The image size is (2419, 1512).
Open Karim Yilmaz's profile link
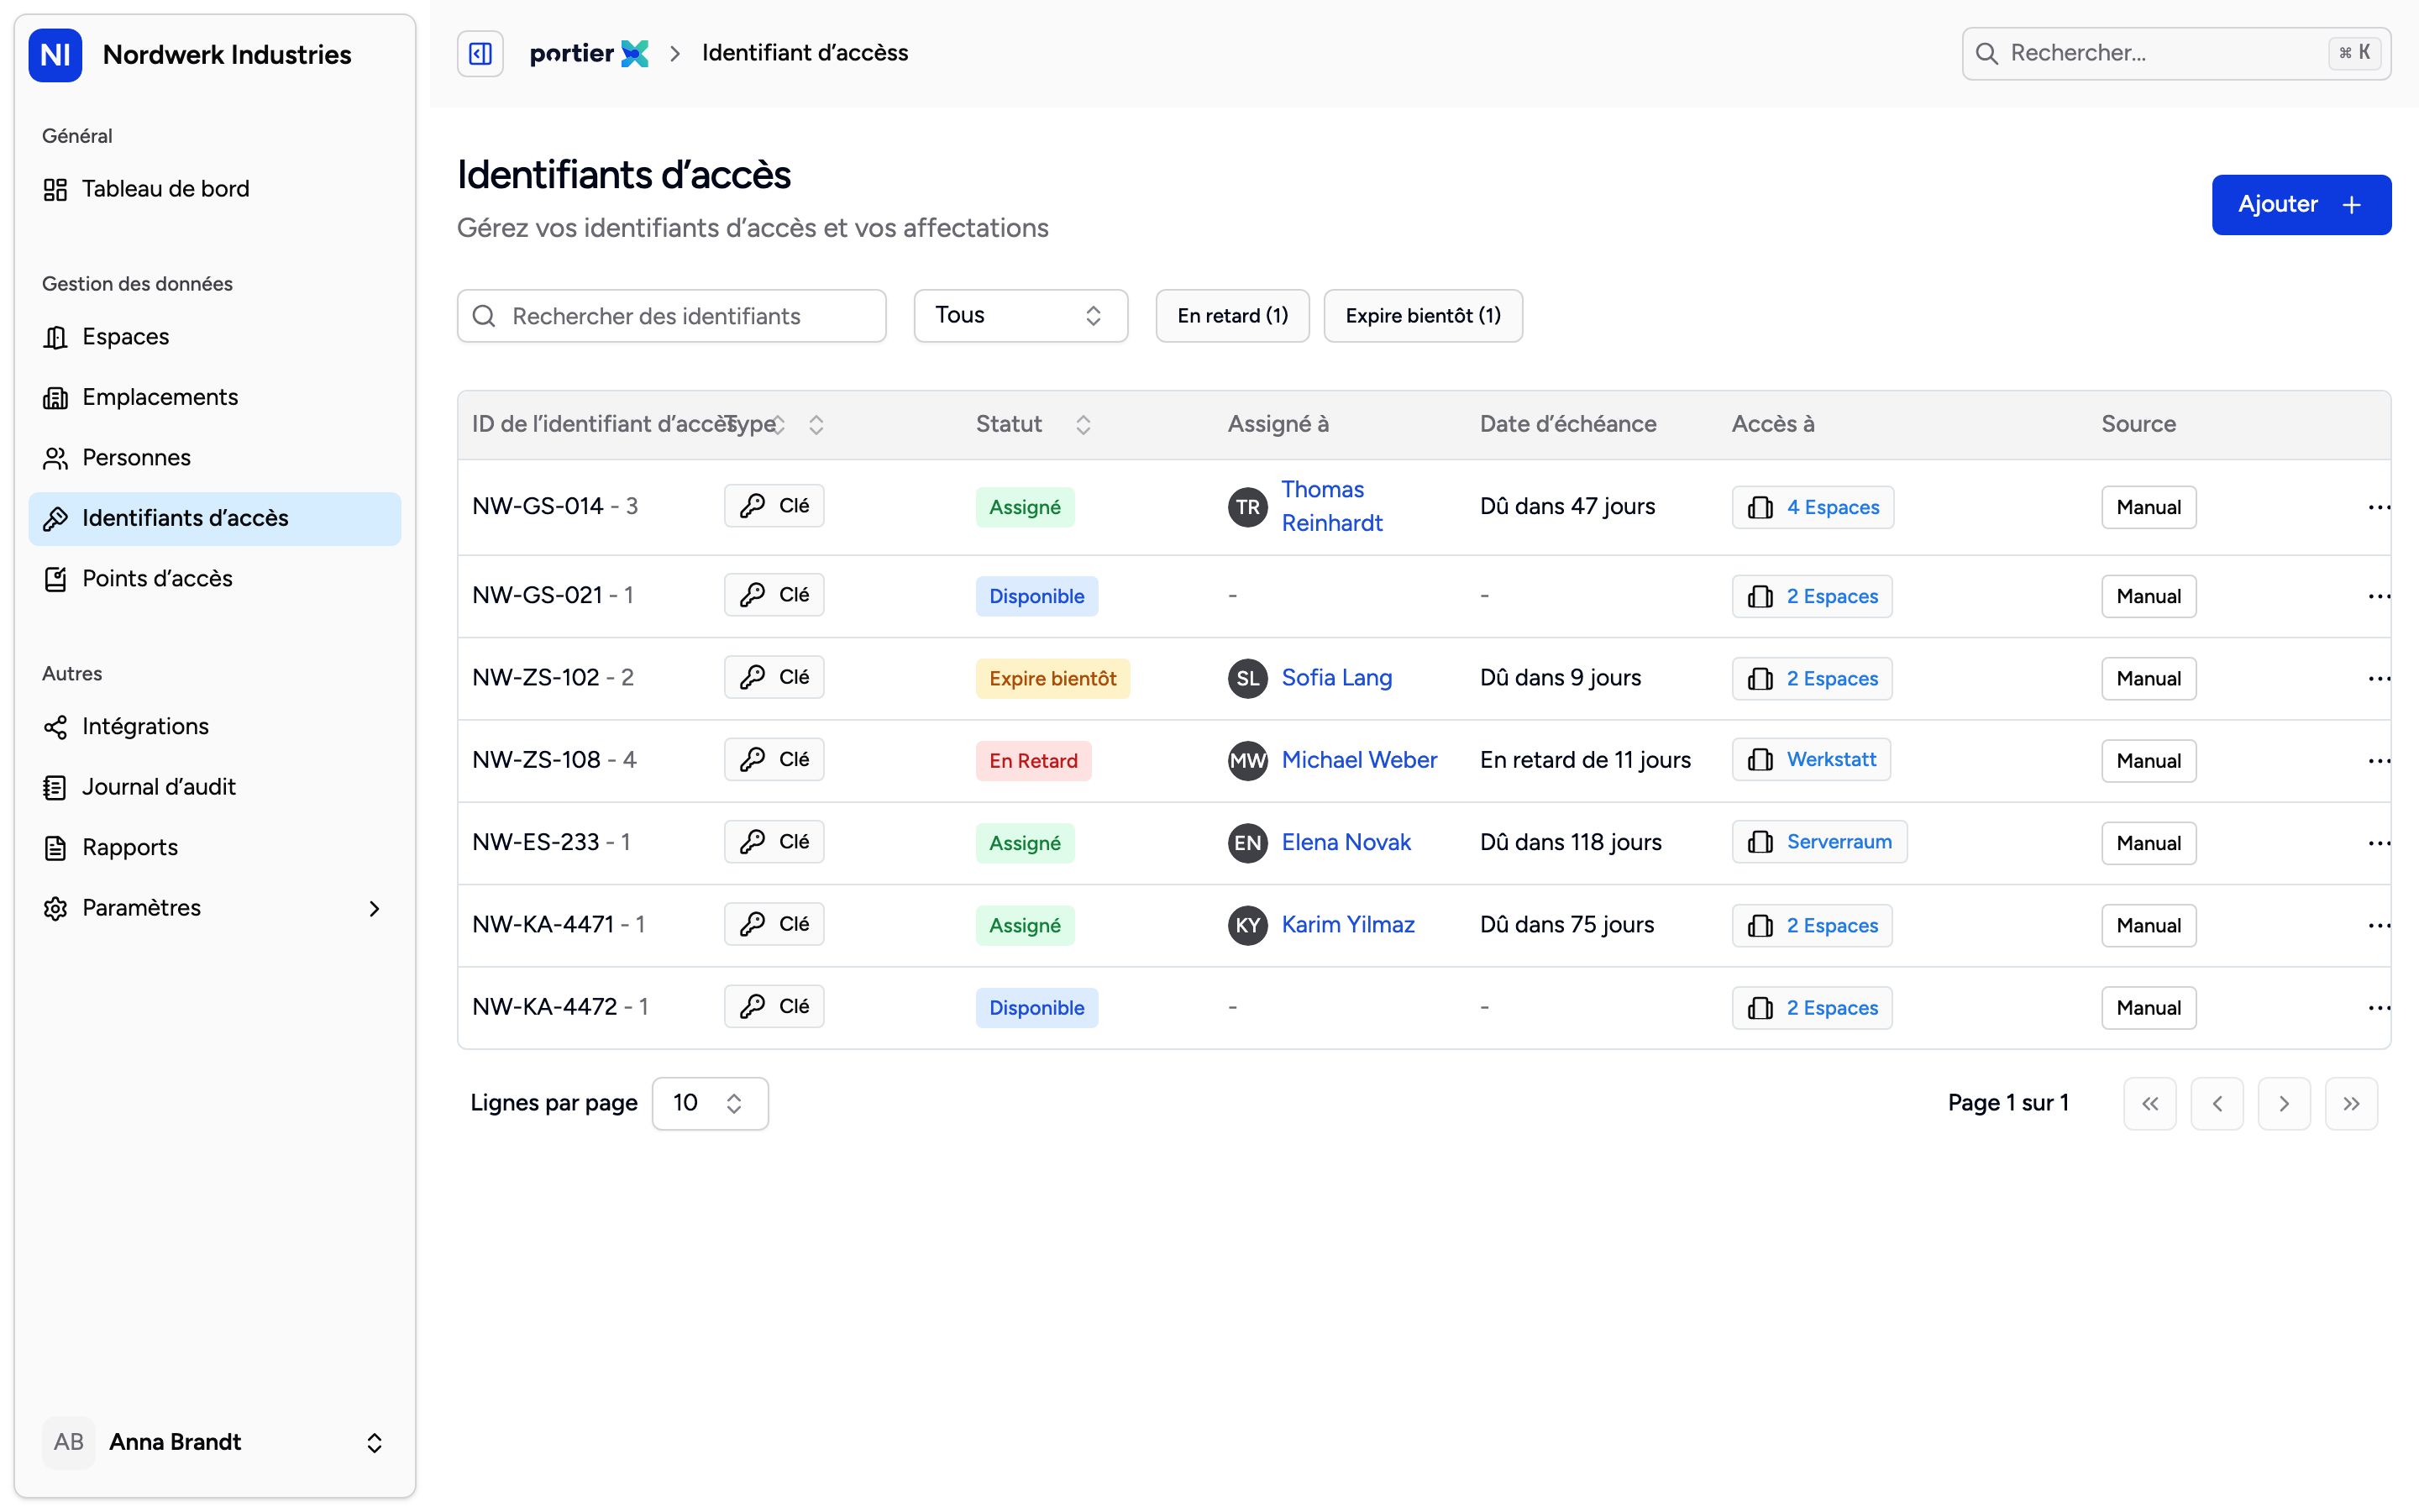coord(1348,925)
